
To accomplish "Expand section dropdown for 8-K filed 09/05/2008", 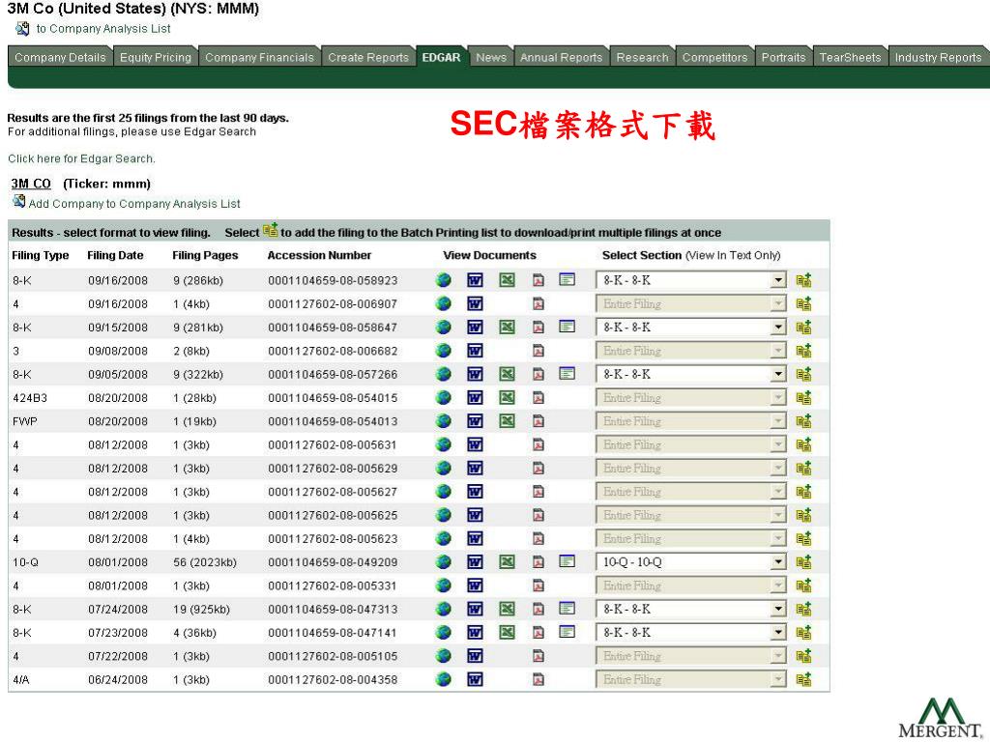I will 778,374.
